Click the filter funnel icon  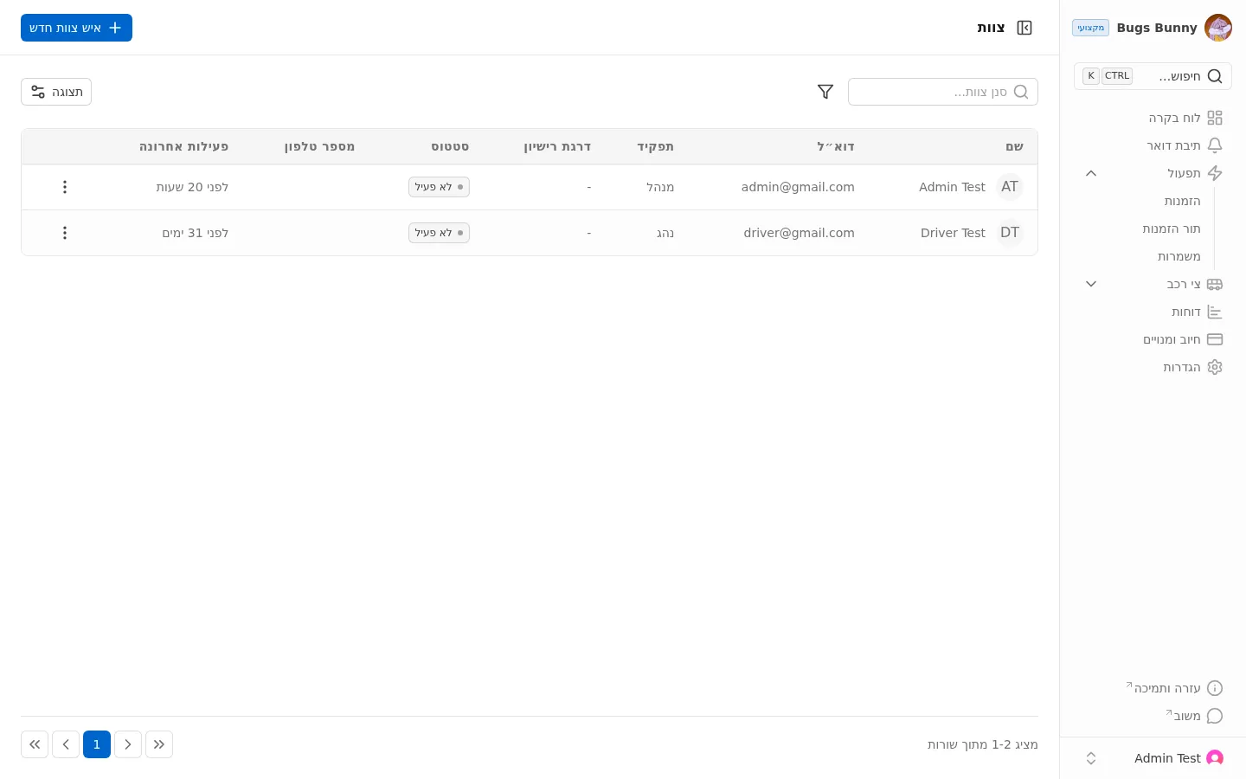[x=825, y=92]
